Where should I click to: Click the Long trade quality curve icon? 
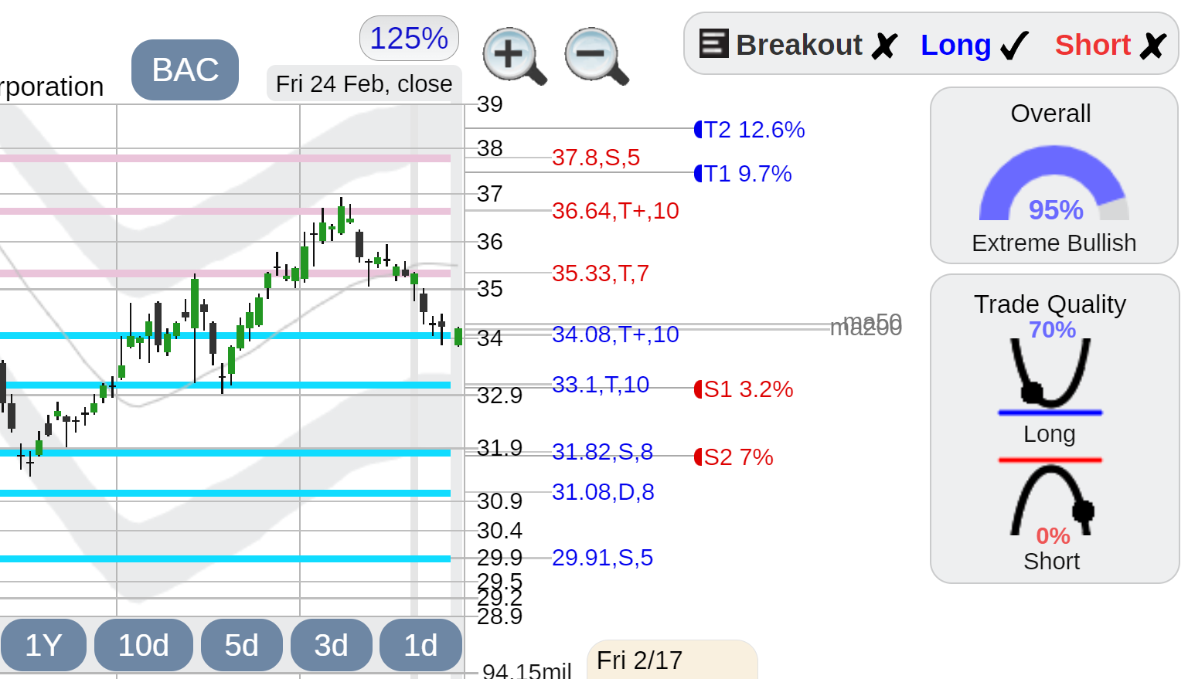(1050, 375)
